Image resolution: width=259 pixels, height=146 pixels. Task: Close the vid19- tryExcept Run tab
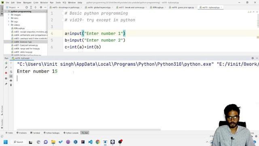pyautogui.click(x=32, y=58)
